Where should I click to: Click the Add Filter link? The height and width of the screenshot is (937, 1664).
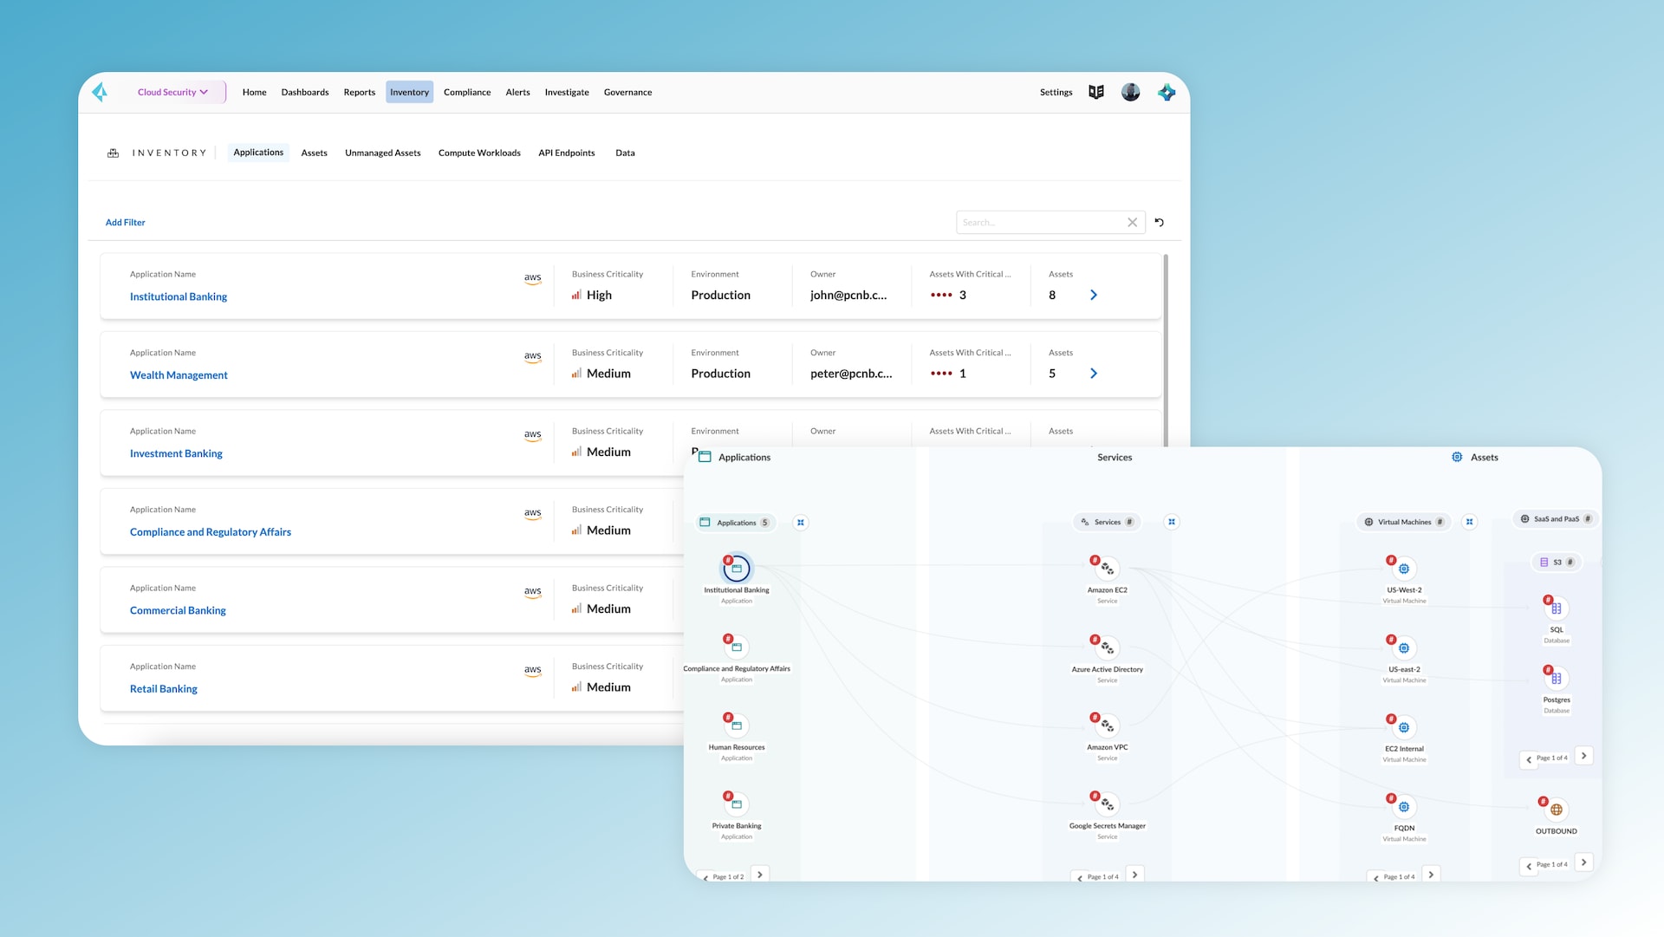pyautogui.click(x=126, y=223)
